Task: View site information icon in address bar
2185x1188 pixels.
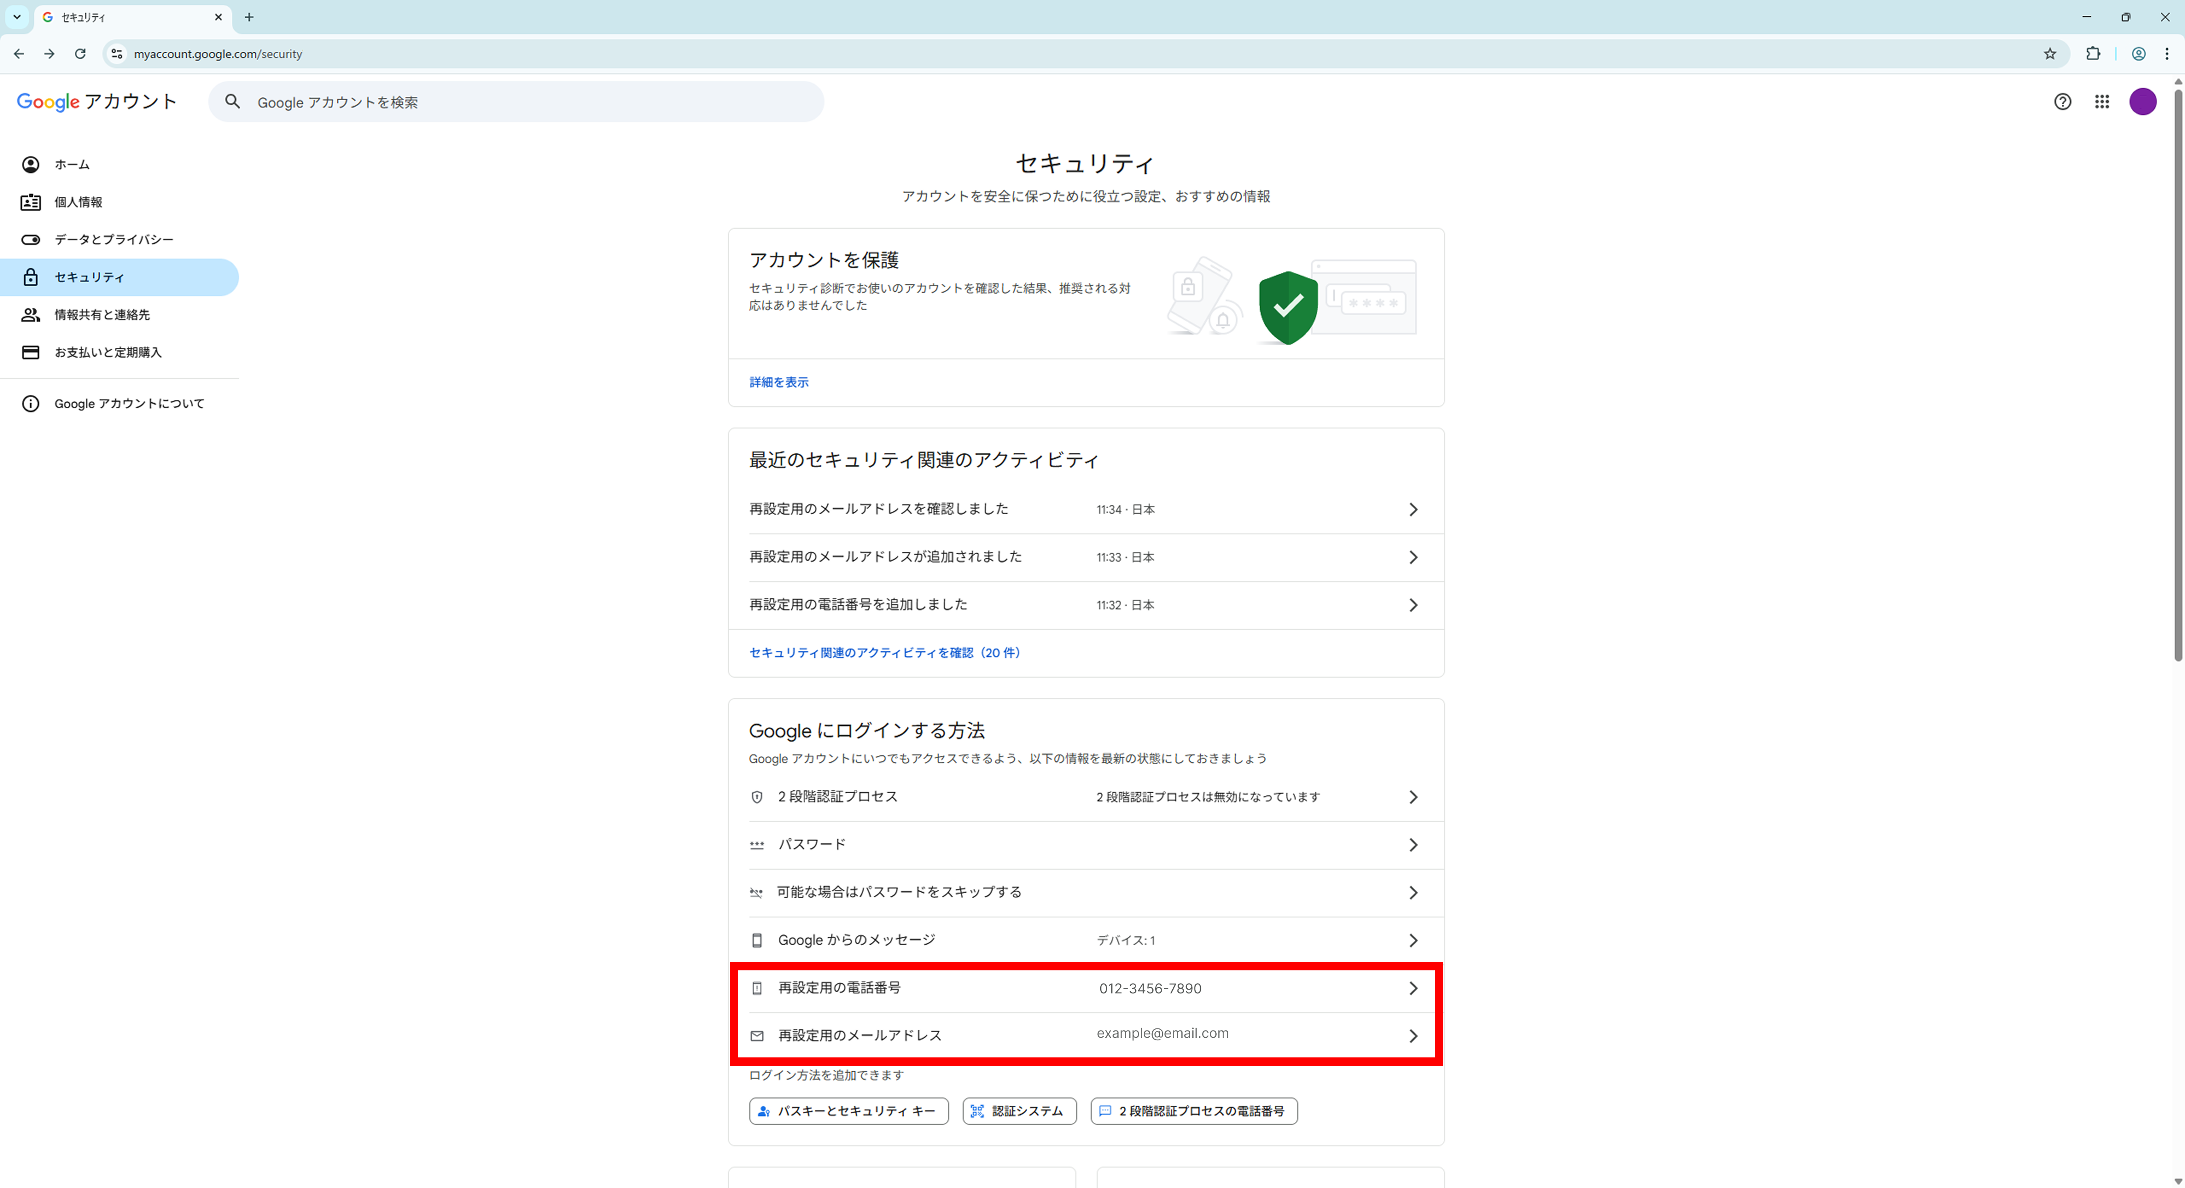Action: (117, 53)
